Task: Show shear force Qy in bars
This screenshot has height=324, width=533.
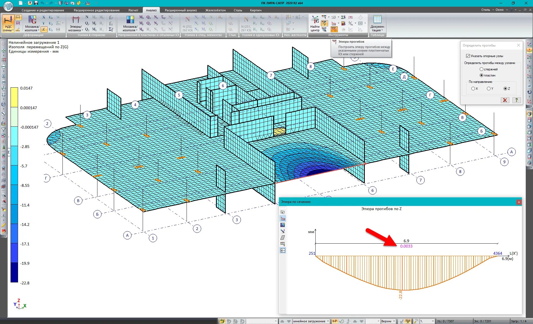Action: point(87,23)
